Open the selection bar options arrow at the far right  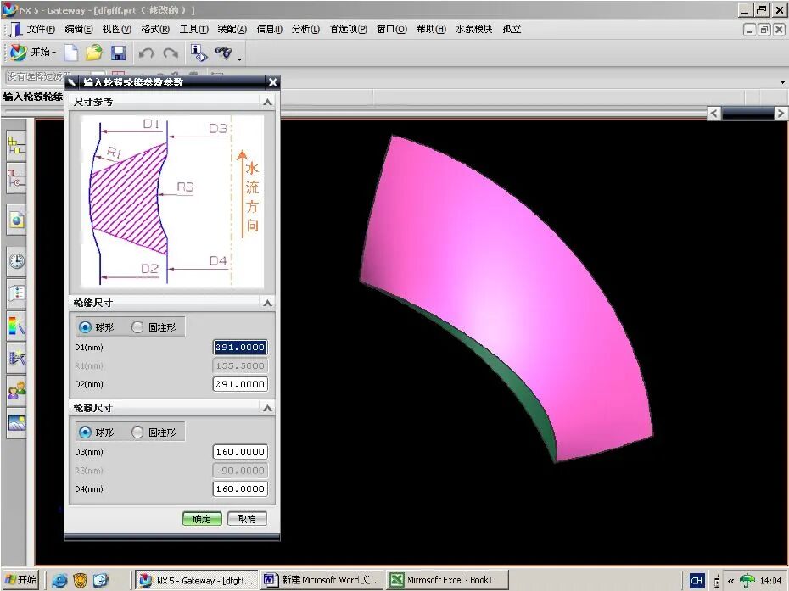tap(782, 82)
